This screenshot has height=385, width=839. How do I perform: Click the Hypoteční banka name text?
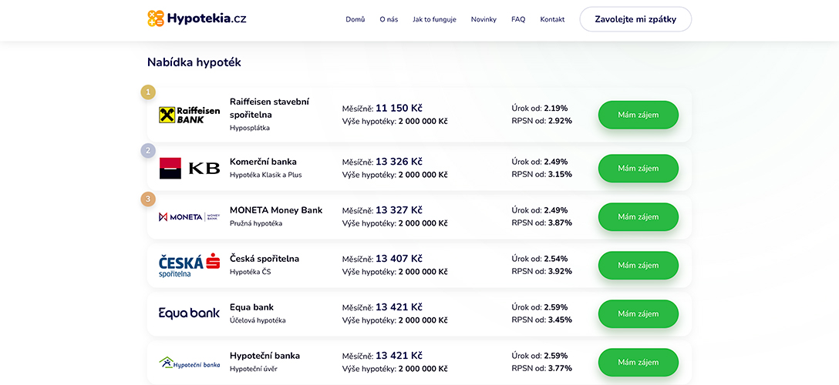click(265, 356)
